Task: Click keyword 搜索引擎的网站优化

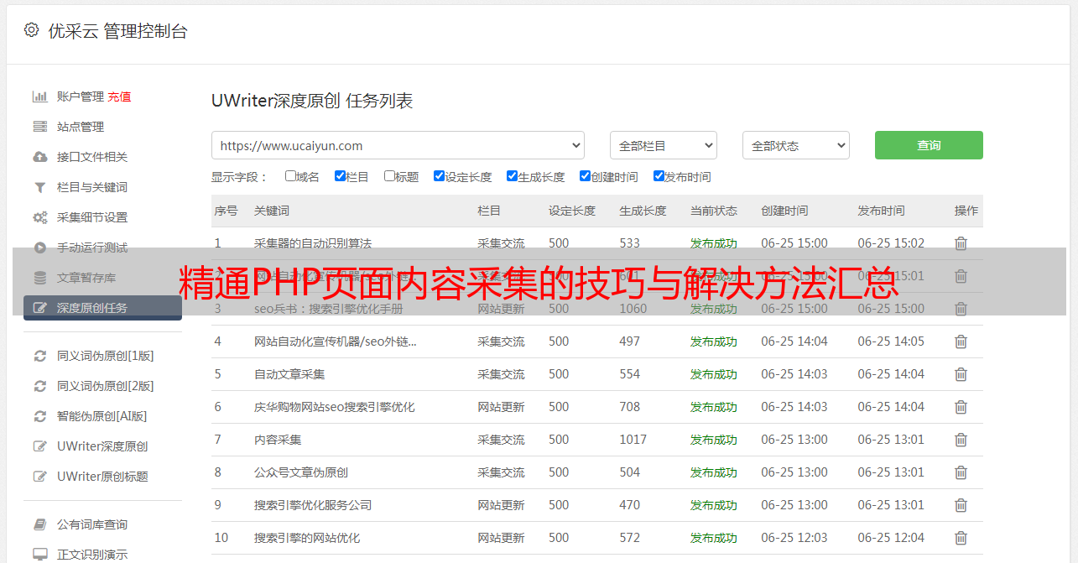Action: [307, 538]
